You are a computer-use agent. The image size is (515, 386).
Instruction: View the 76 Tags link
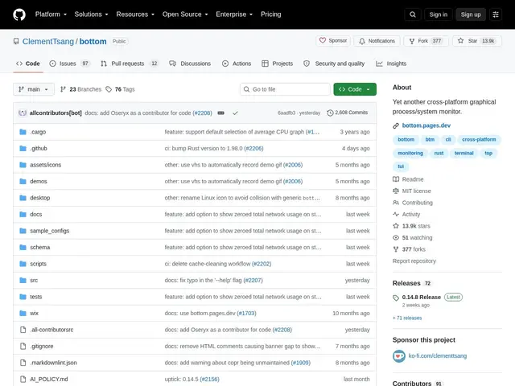point(120,89)
